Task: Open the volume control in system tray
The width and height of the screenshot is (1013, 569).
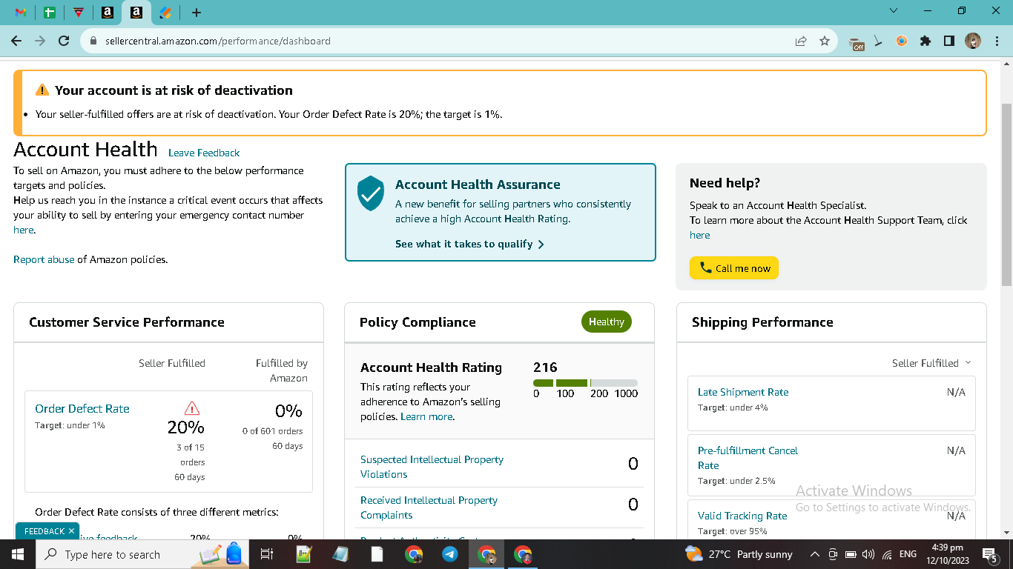Action: (868, 554)
